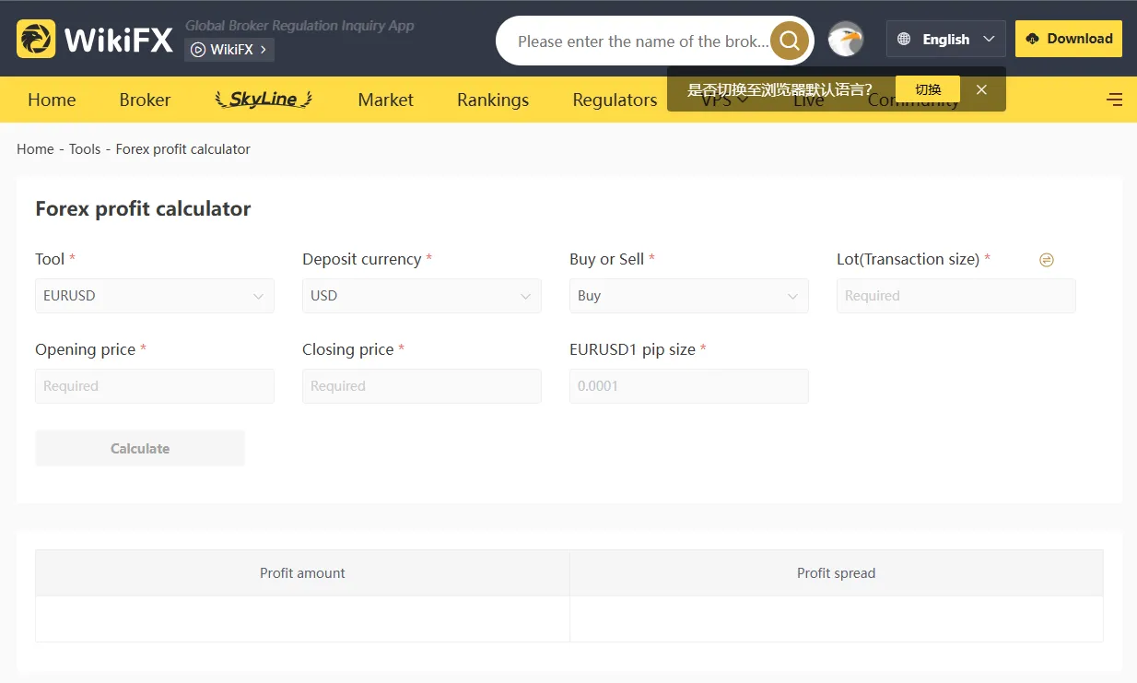Viewport: 1137px width, 683px height.
Task: Click the Forex profit calculator heading
Action: (143, 208)
